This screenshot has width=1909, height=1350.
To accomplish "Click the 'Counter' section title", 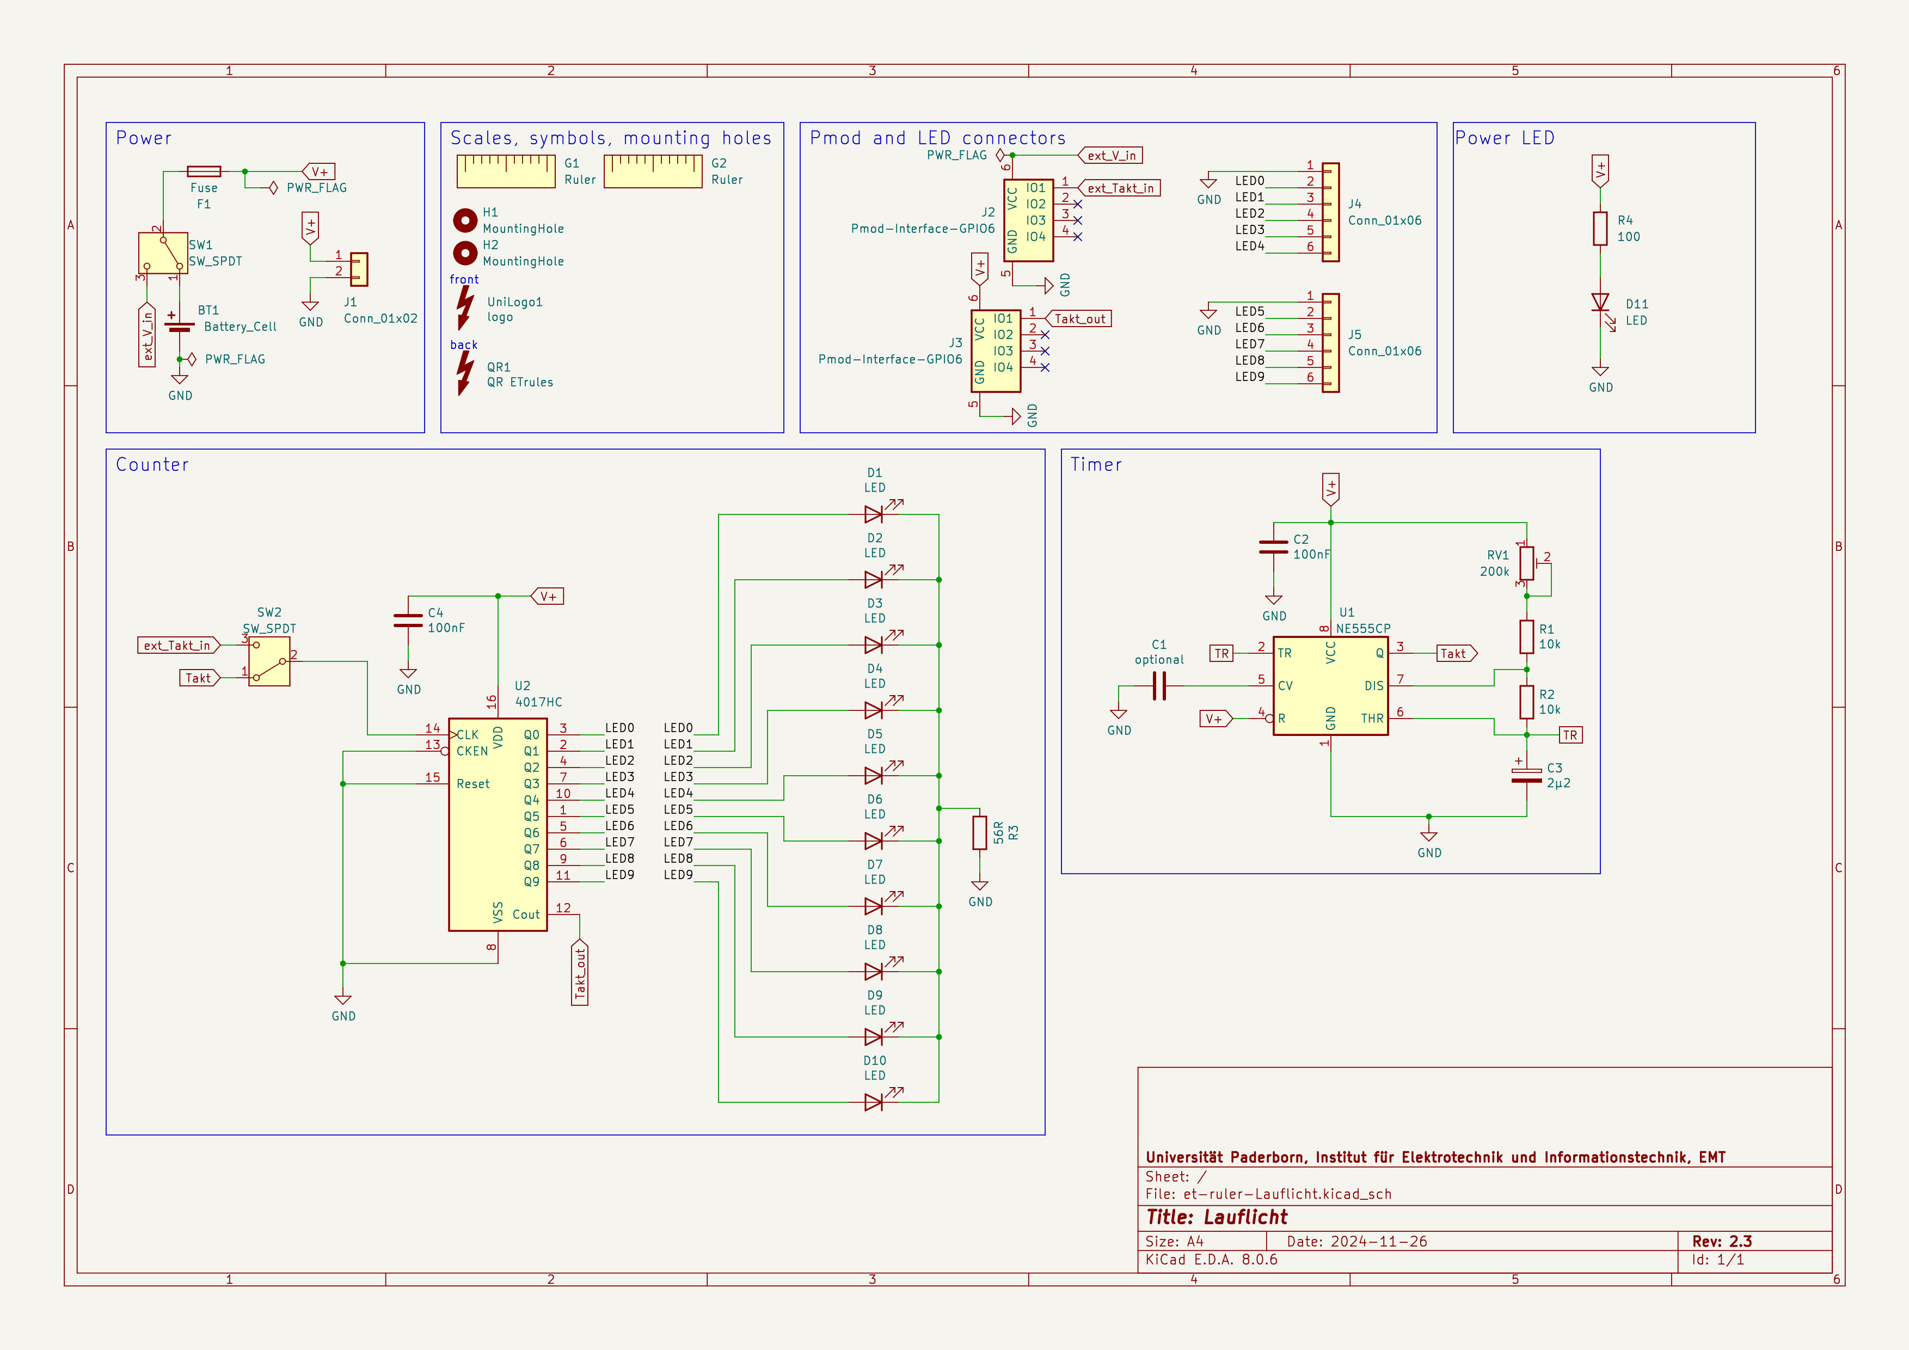I will (152, 465).
